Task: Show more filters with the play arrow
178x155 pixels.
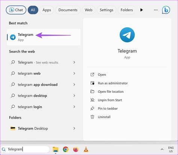Action: (x=142, y=10)
